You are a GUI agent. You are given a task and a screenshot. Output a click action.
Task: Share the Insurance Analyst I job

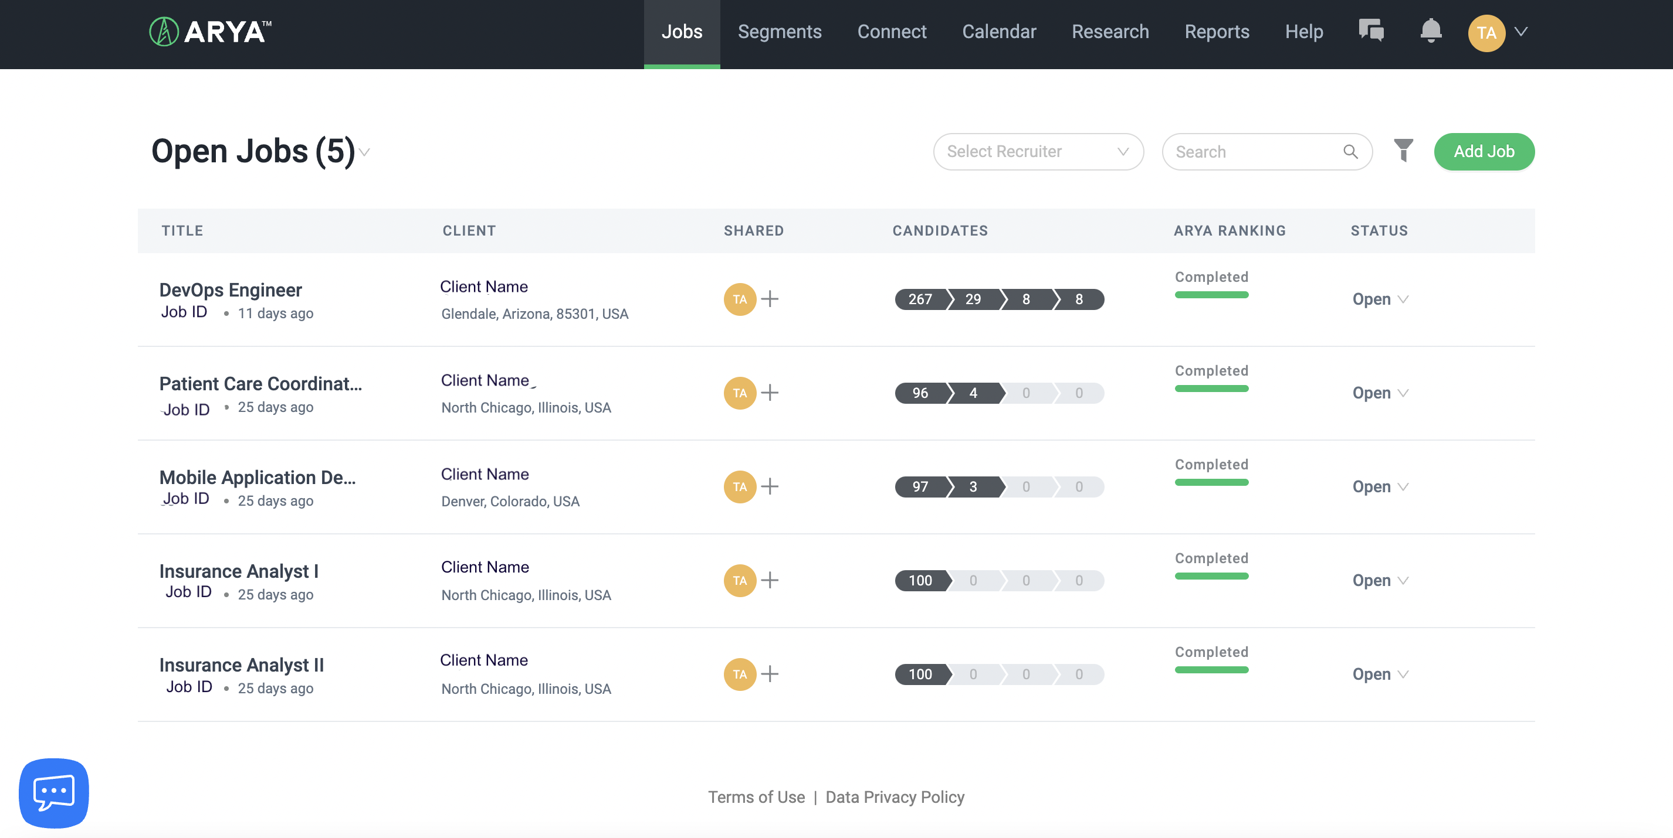click(x=771, y=581)
